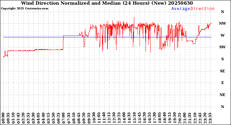Click the SW axis label
Screen dimensions: 231x125
(x=222, y=47)
